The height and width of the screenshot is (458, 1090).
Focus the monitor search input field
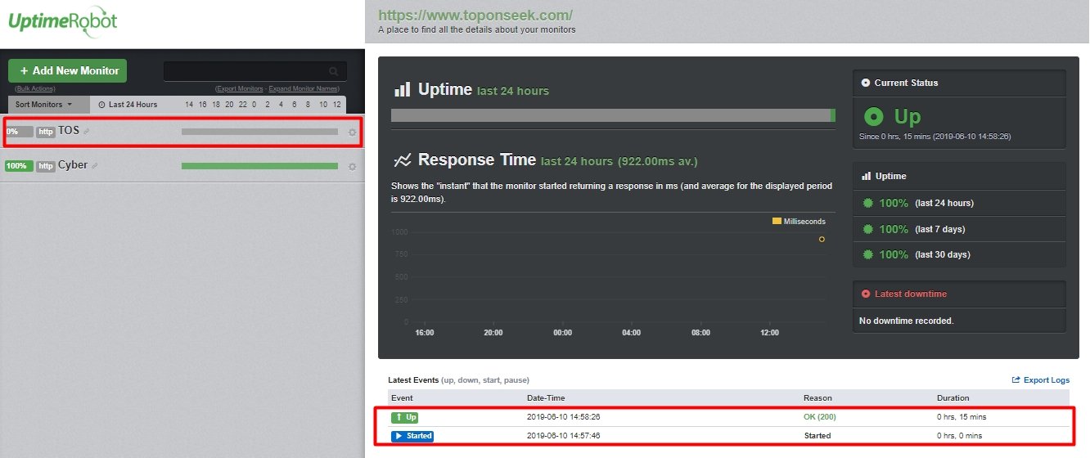coord(245,72)
